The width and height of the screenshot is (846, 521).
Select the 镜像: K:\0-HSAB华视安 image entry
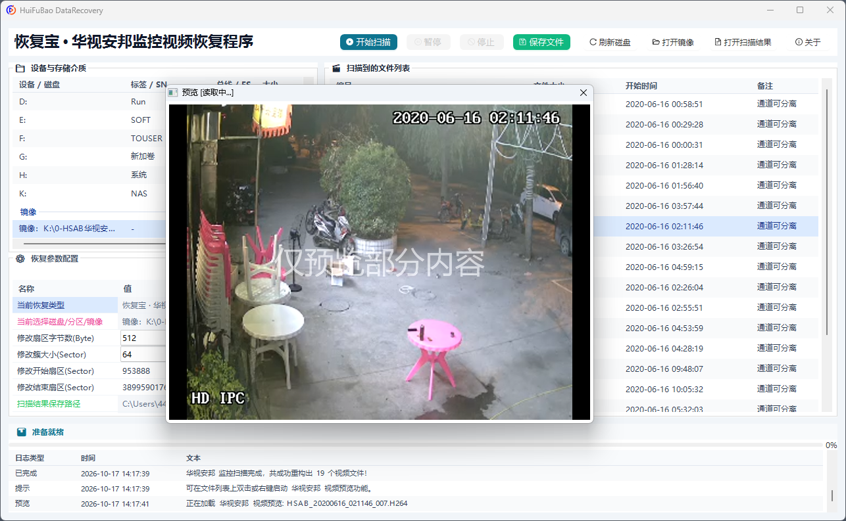point(89,229)
